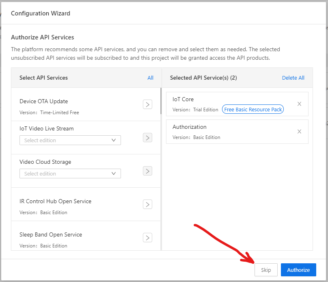Click Free Basic Resource Pack badge

pos(252,109)
